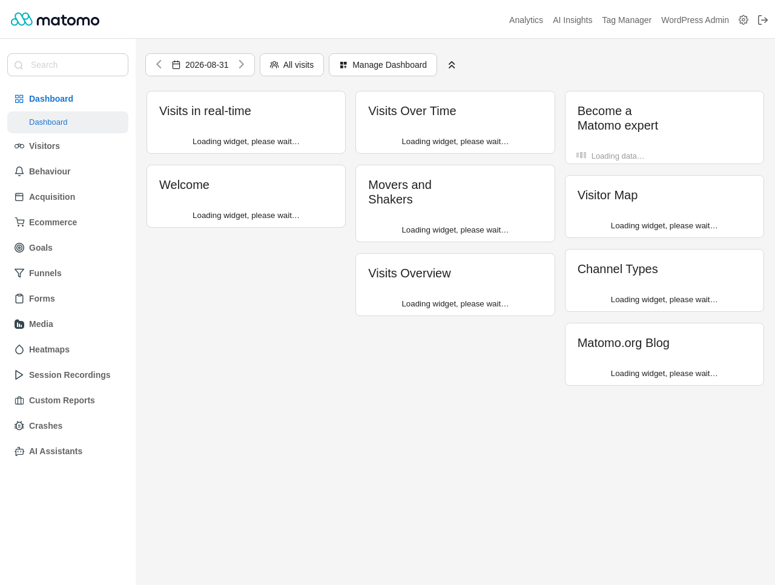Click the All visits segment icon
The width and height of the screenshot is (775, 585).
pos(274,65)
